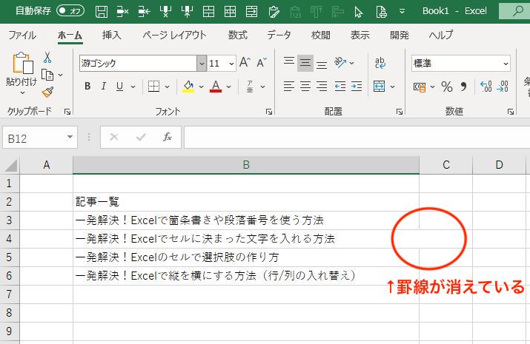Switch to the 挿入 tab

pos(111,35)
